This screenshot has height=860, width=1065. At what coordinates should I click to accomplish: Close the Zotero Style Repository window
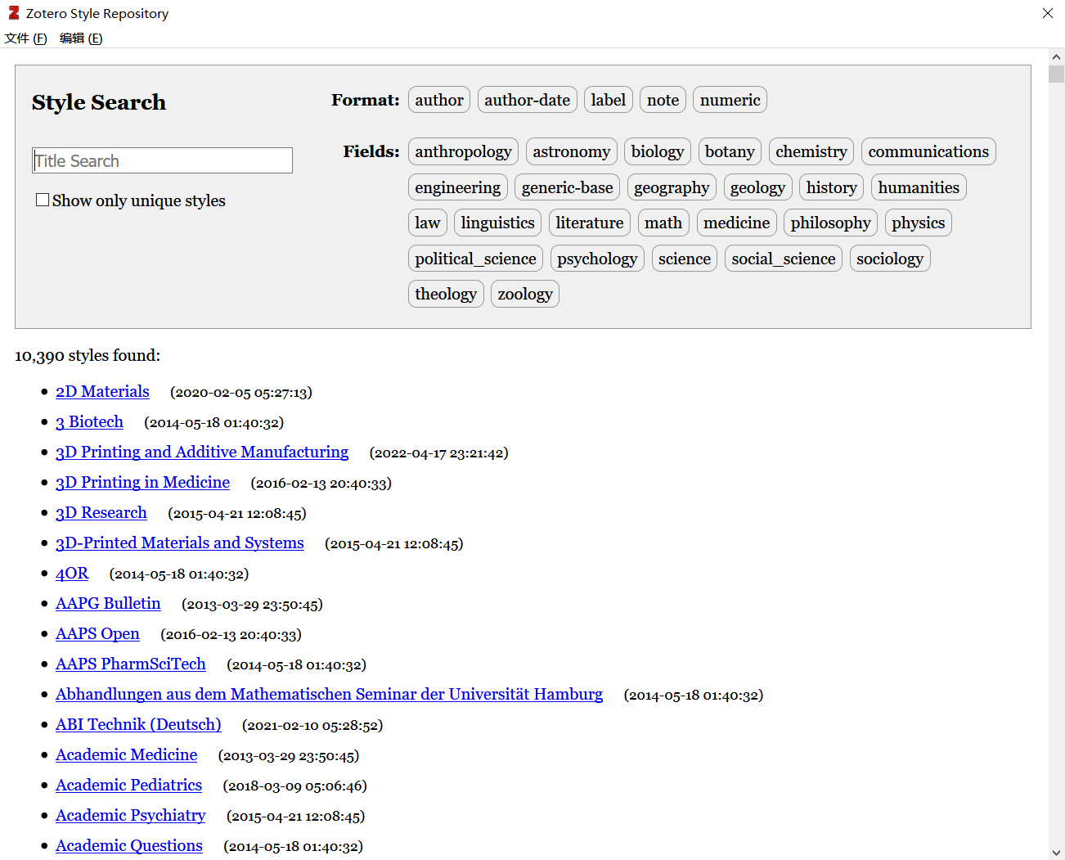[1047, 13]
